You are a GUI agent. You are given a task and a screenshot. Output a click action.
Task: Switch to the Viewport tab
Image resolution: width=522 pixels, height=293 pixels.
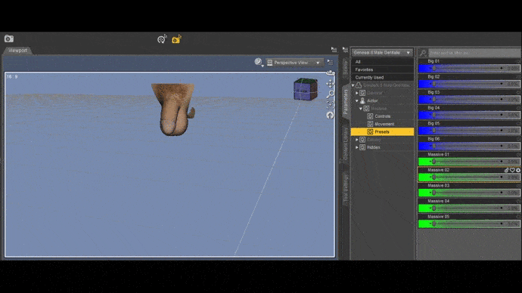click(17, 51)
